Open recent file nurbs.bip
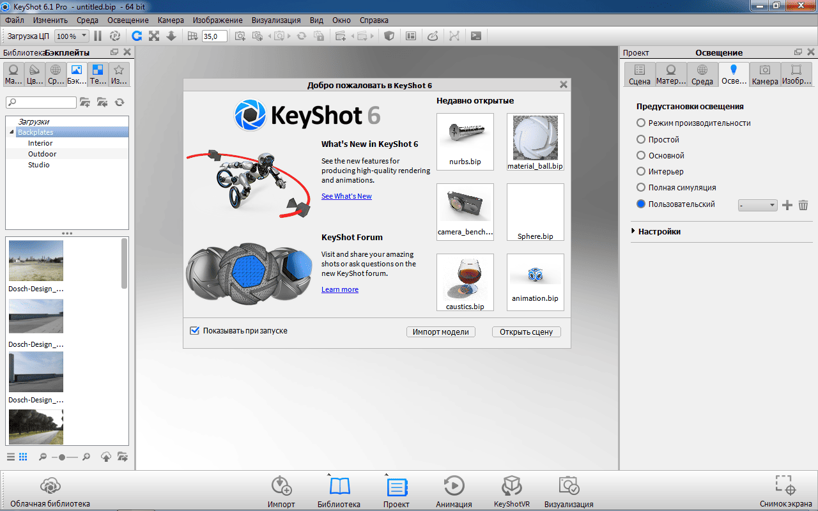 point(465,141)
